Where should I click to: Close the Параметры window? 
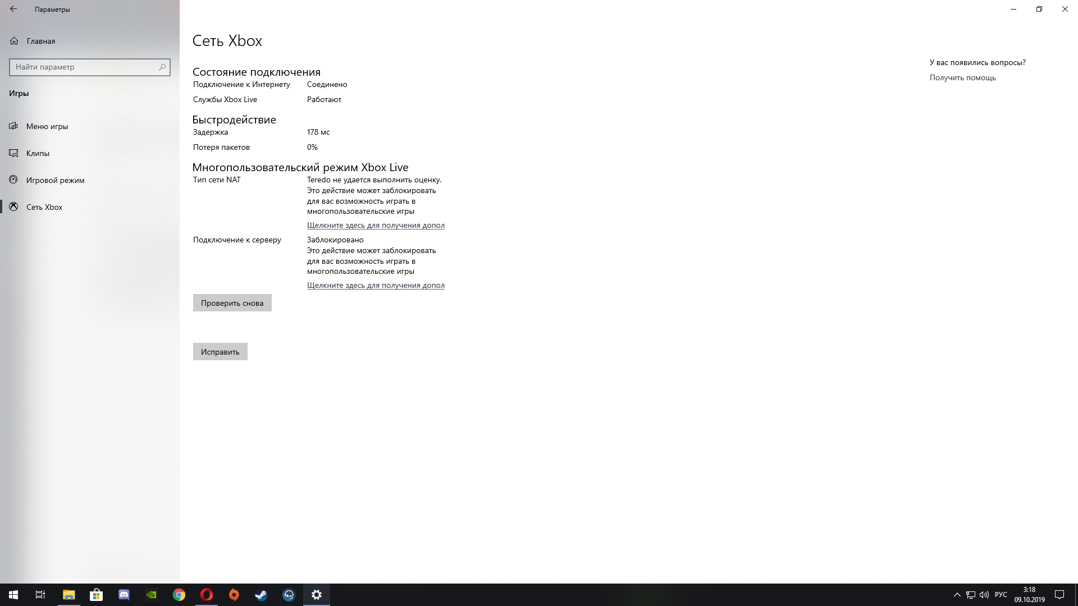tap(1065, 9)
